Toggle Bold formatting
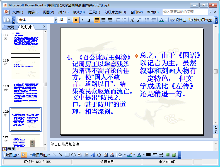 (x=76, y=20)
